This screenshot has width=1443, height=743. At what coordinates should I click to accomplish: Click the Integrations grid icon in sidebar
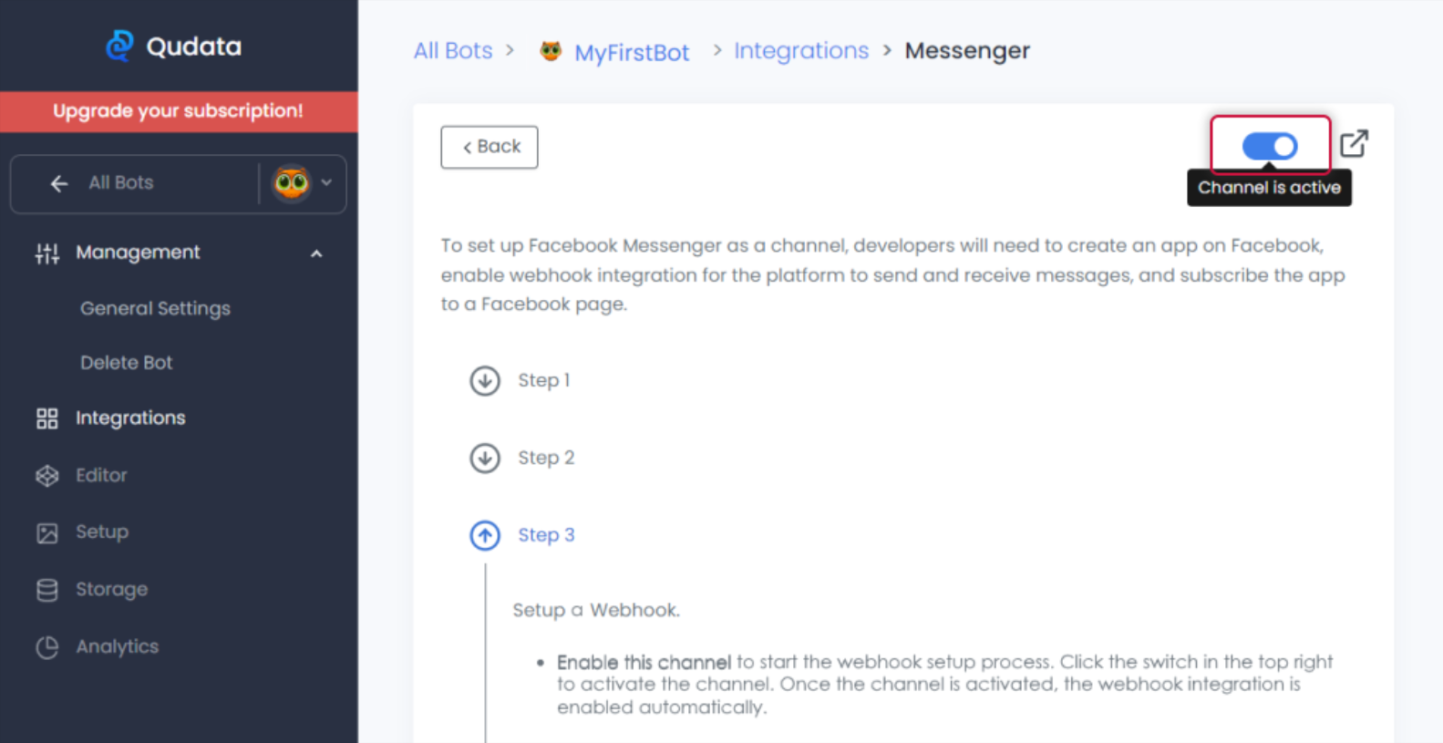pos(46,418)
